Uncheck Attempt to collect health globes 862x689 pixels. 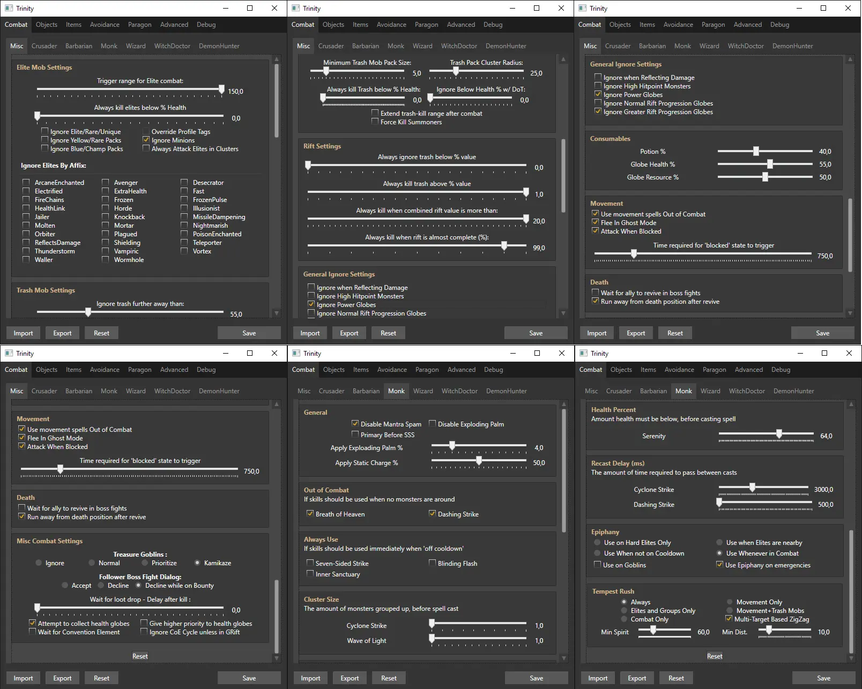[x=32, y=623]
